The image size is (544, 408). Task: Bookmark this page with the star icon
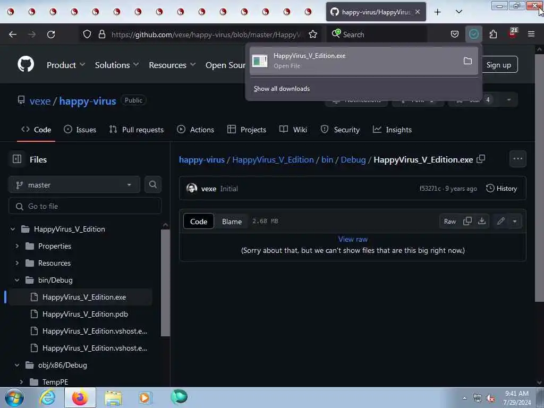coord(313,35)
